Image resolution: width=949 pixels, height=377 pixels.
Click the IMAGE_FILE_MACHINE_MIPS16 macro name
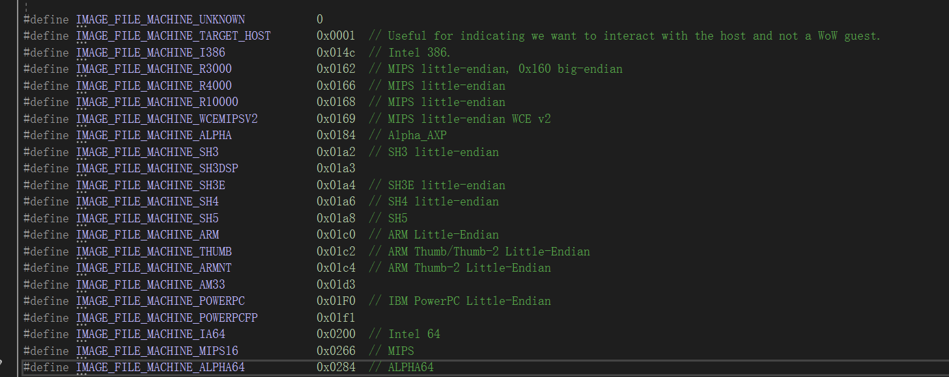coord(157,351)
